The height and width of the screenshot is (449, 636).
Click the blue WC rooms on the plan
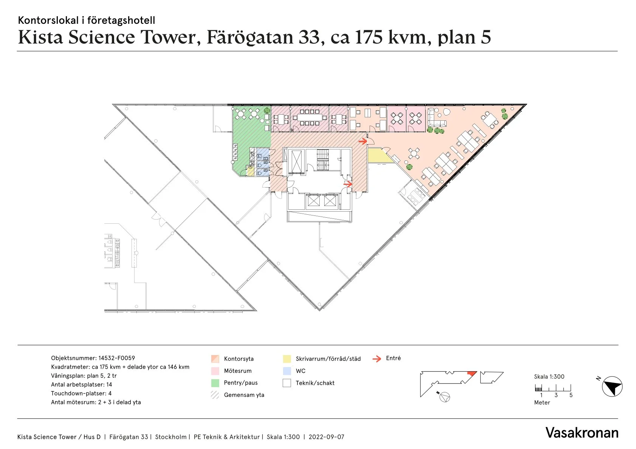[263, 162]
